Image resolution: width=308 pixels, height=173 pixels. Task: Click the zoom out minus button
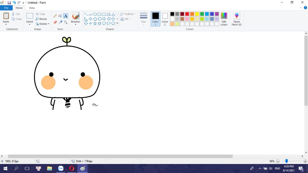(278, 161)
